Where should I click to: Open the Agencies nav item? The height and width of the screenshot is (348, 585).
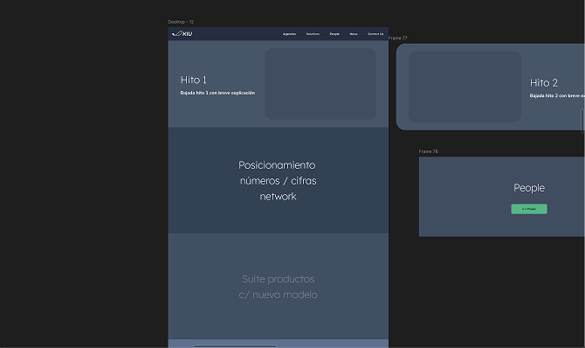point(289,34)
